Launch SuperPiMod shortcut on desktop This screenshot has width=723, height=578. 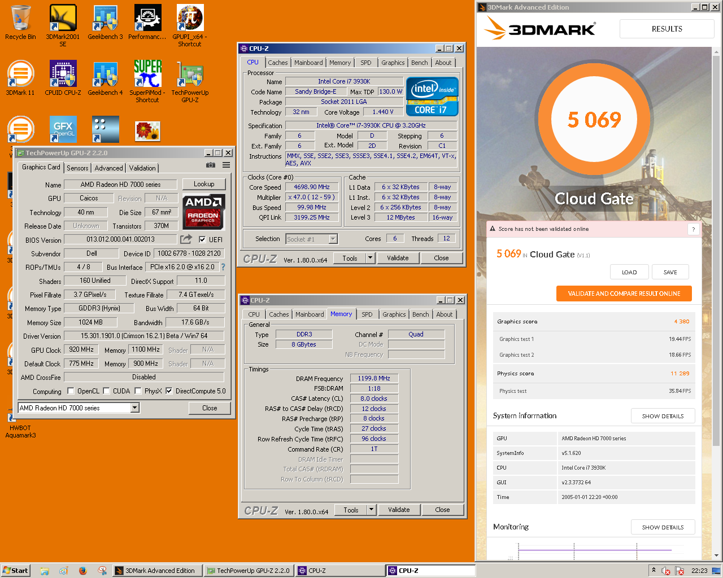coord(147,81)
